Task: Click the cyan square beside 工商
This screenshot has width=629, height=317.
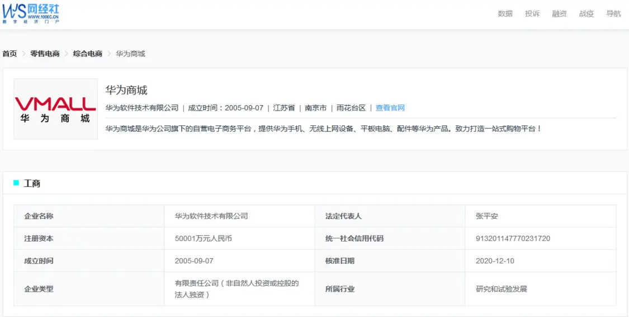Action: (16, 183)
